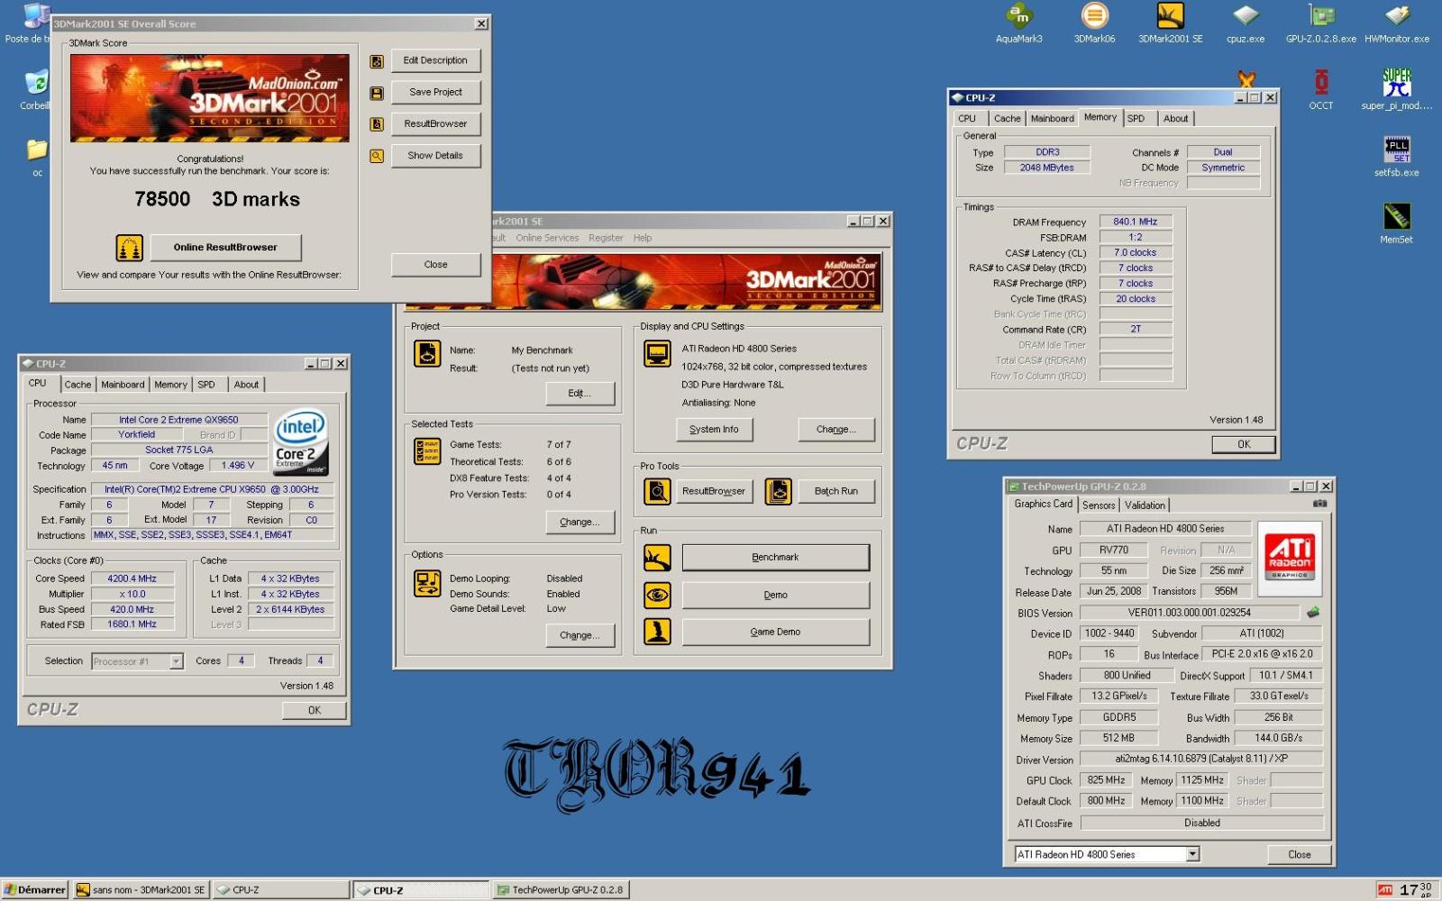Click the Intel Core 2 Extreme logo
The height and width of the screenshot is (901, 1442).
pyautogui.click(x=301, y=442)
